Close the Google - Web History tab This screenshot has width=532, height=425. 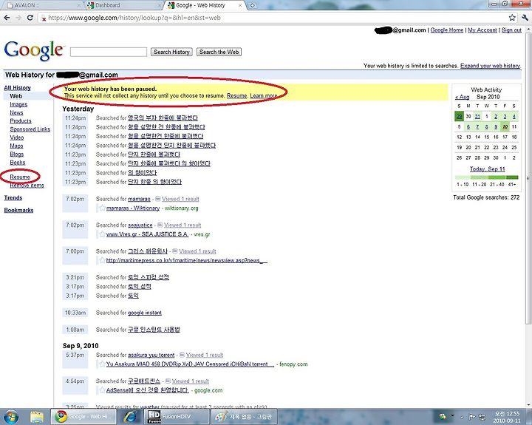click(x=240, y=5)
